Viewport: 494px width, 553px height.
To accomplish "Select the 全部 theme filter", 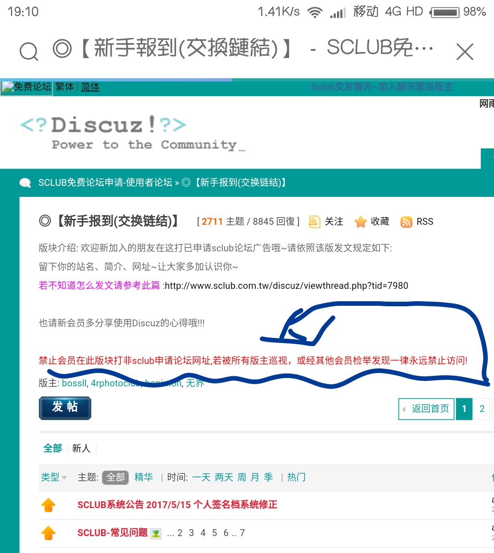I will tap(116, 477).
